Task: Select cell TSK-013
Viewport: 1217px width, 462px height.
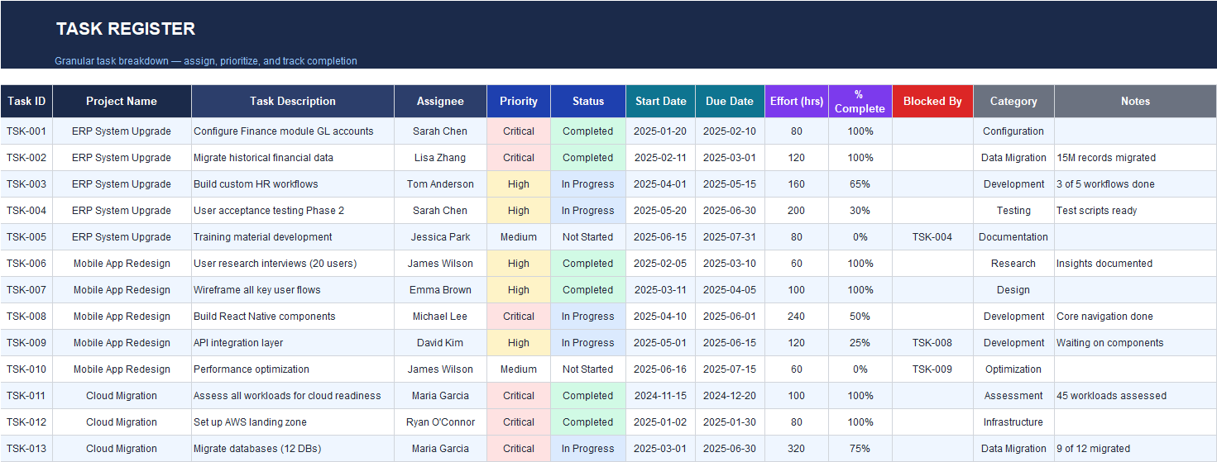Action: coord(26,448)
